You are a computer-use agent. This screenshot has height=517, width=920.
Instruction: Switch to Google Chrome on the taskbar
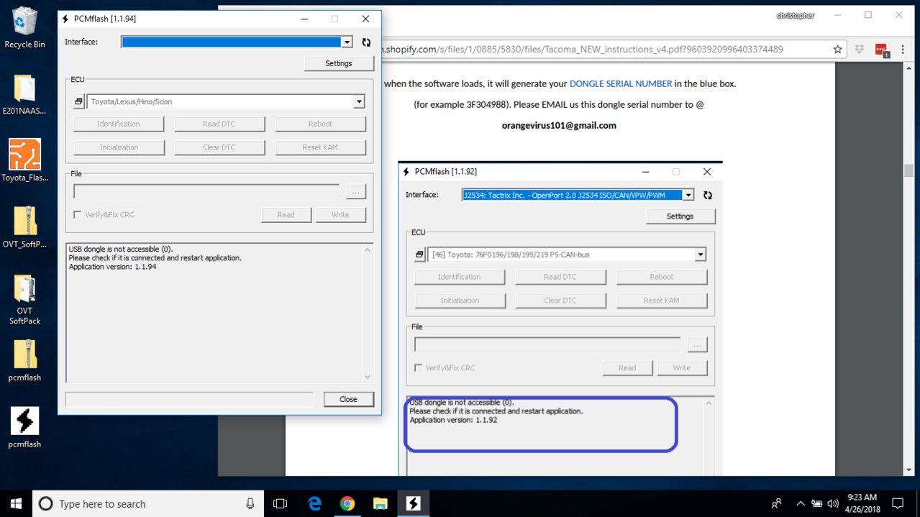click(x=347, y=503)
